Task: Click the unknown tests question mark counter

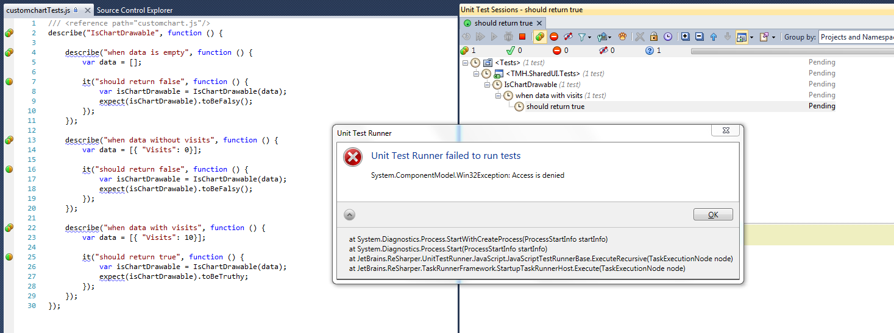Action: [x=653, y=51]
